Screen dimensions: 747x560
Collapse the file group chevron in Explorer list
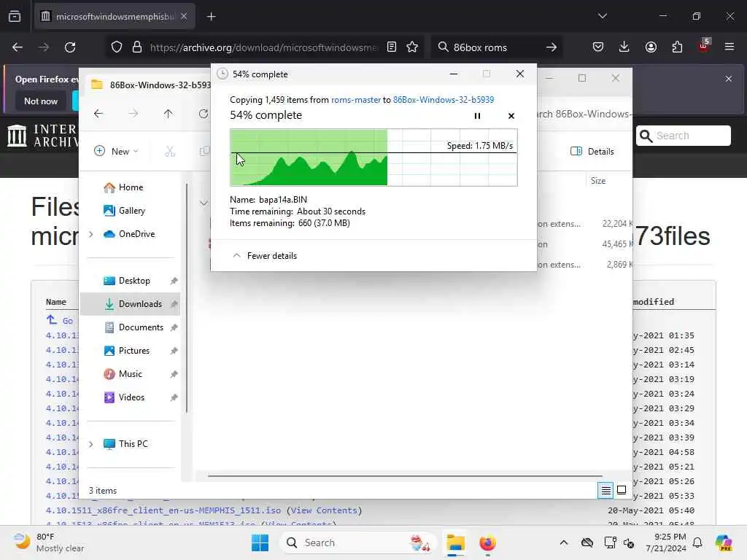(x=204, y=203)
